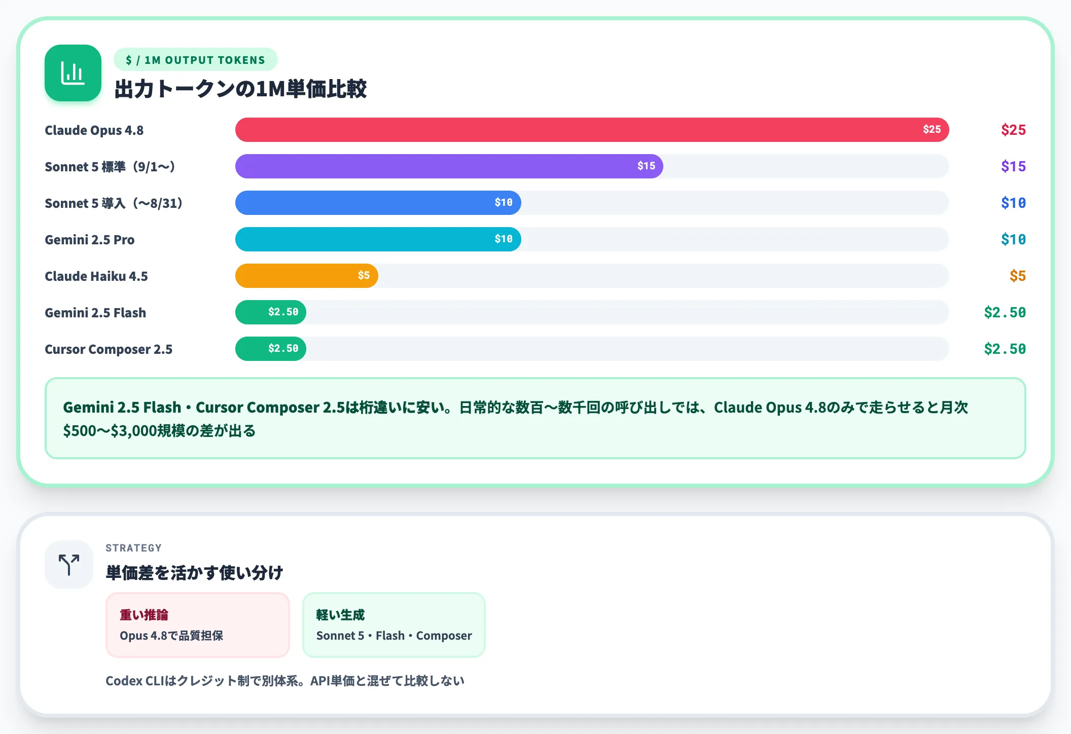The height and width of the screenshot is (734, 1071).
Task: Open the green '軽い生成' card
Action: [394, 625]
